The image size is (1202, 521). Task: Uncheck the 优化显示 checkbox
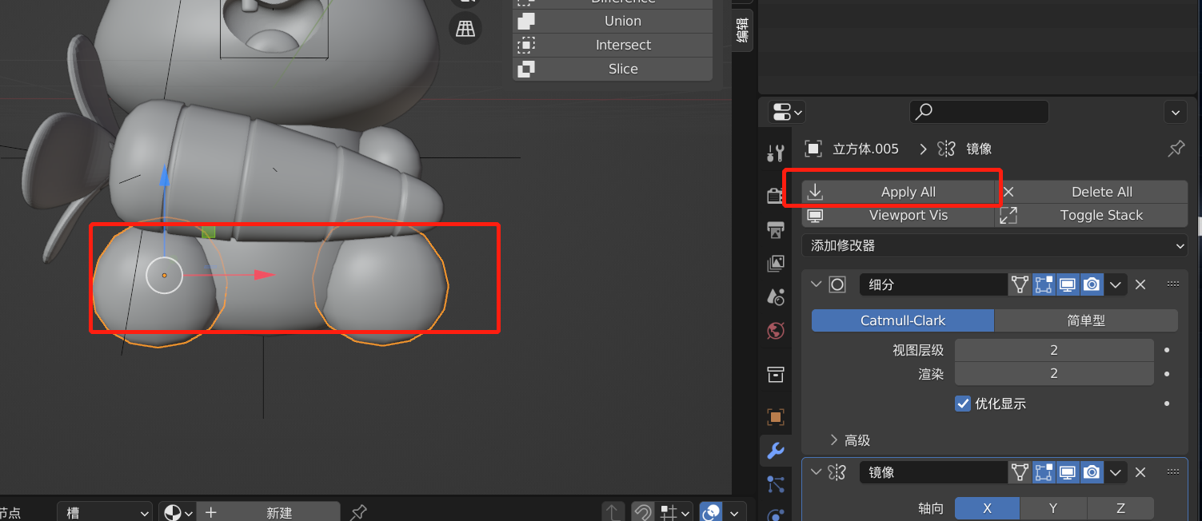click(x=963, y=404)
